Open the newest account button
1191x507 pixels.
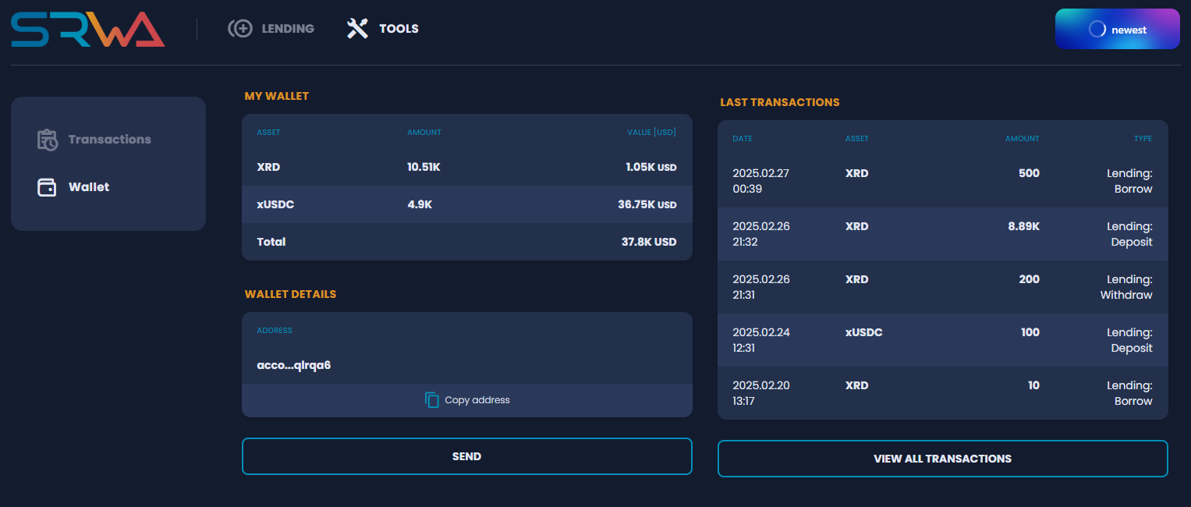coord(1117,30)
